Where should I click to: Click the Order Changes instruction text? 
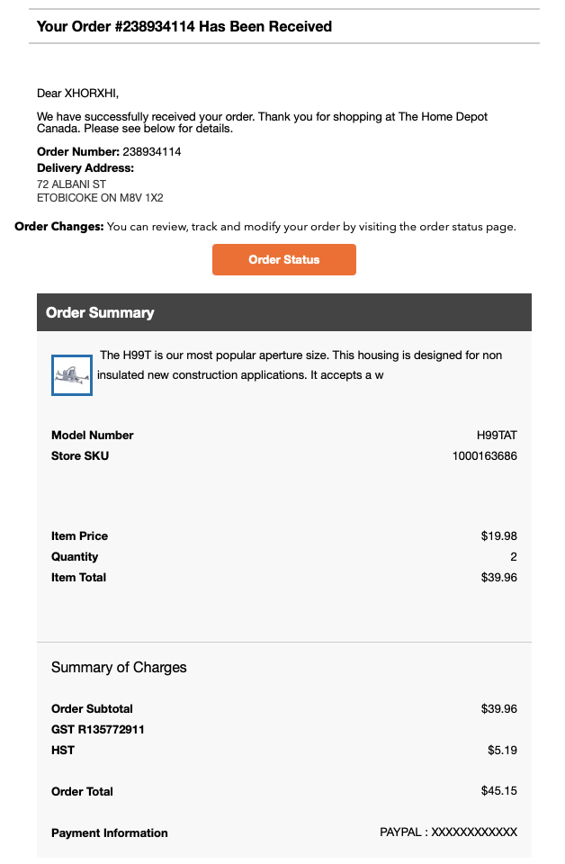[x=265, y=227]
